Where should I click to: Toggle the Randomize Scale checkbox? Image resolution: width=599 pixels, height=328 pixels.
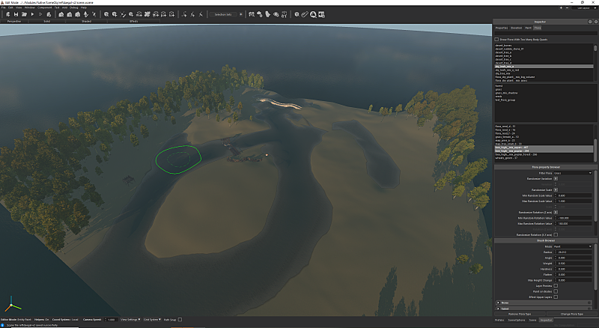pyautogui.click(x=556, y=189)
